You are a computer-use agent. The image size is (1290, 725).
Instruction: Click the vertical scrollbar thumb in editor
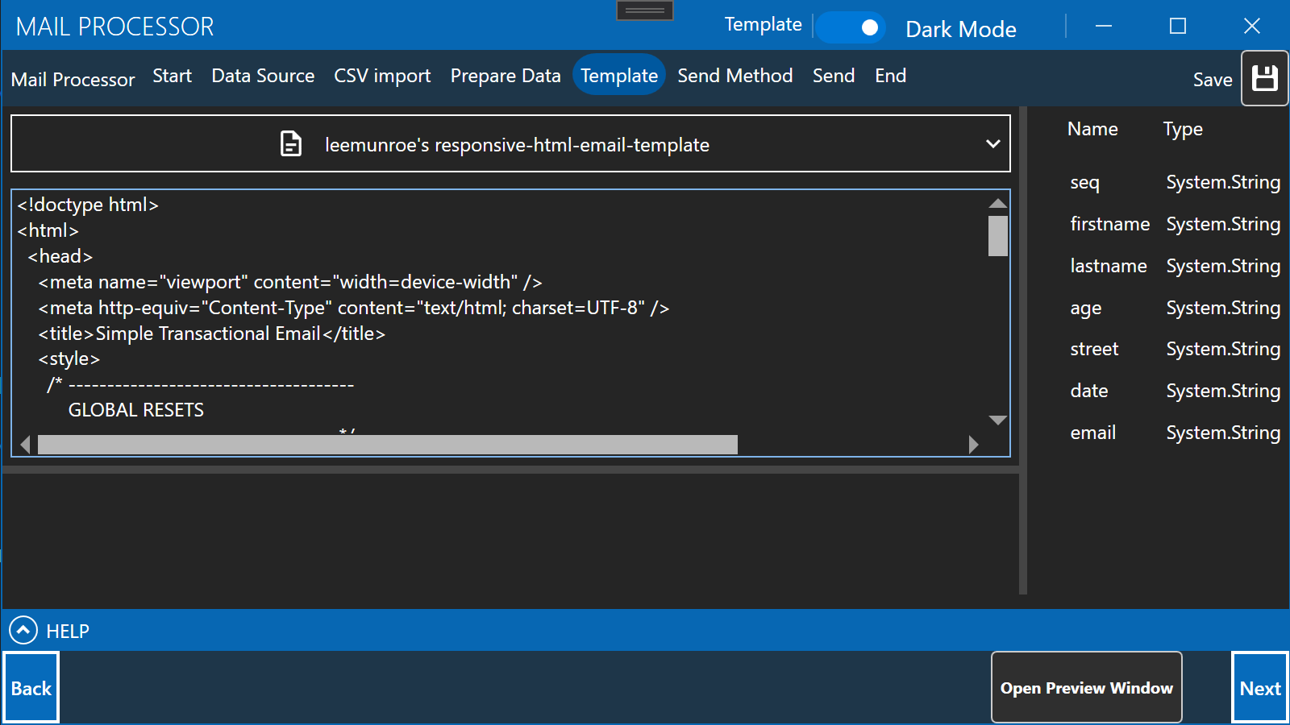tap(998, 236)
